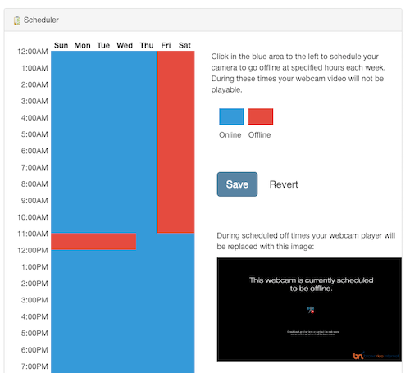The height and width of the screenshot is (373, 410).
Task: Toggle Thursday 11:00AM online cell
Action: tap(147, 242)
